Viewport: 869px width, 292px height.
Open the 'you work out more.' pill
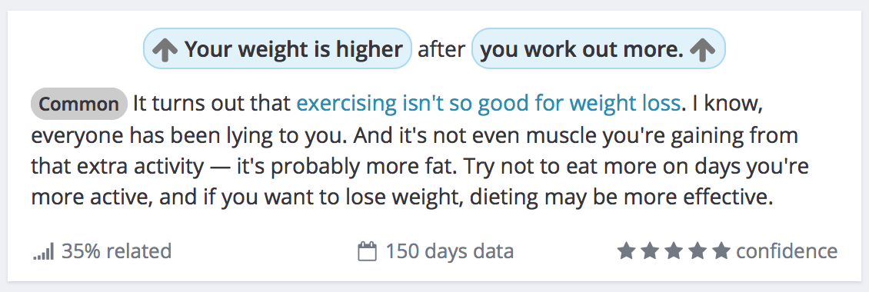coord(598,48)
